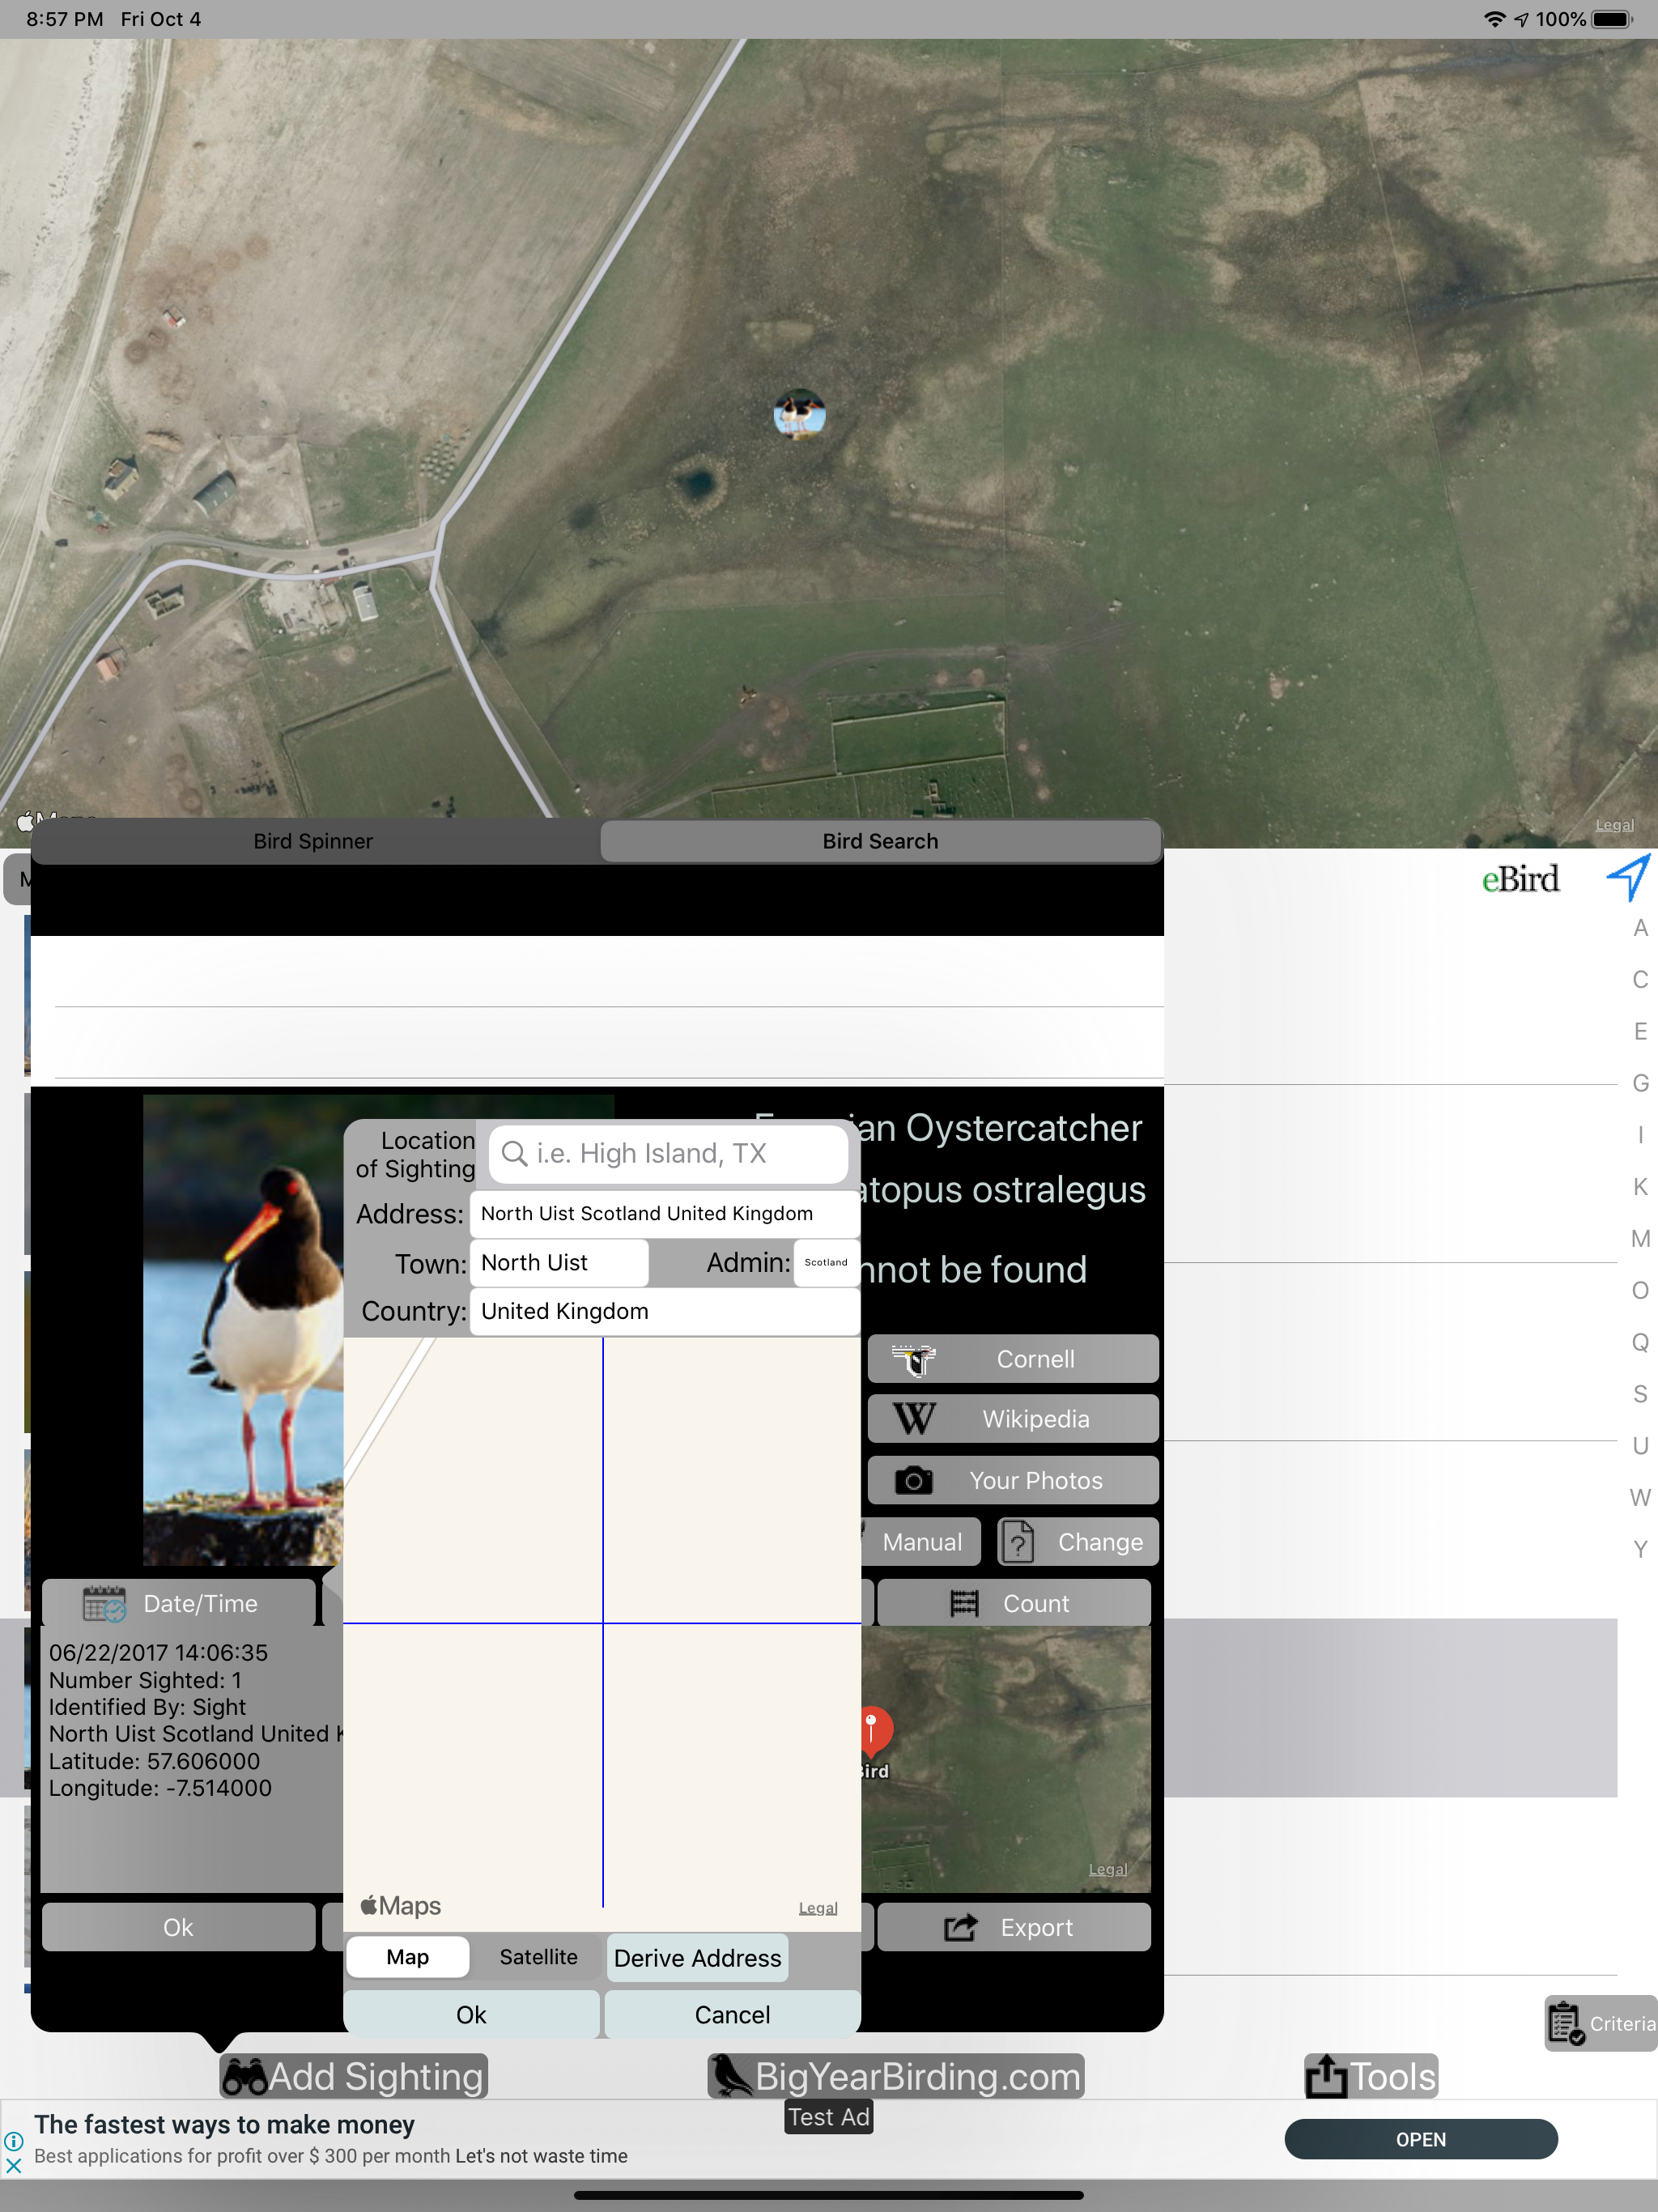The height and width of the screenshot is (2212, 1658).
Task: Click the Cornell bird logo icon
Action: [x=913, y=1359]
